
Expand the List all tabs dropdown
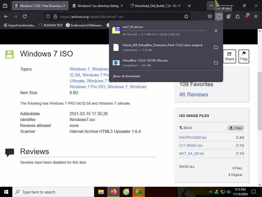pos(211,6)
